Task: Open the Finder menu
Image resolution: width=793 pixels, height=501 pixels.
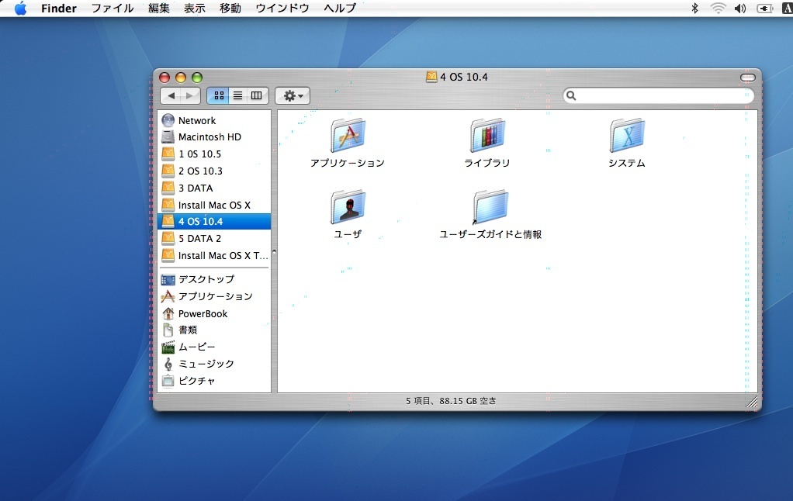Action: pos(59,8)
